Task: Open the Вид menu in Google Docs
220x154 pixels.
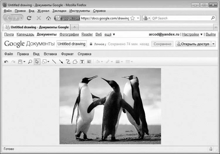Action: [x=36, y=54]
